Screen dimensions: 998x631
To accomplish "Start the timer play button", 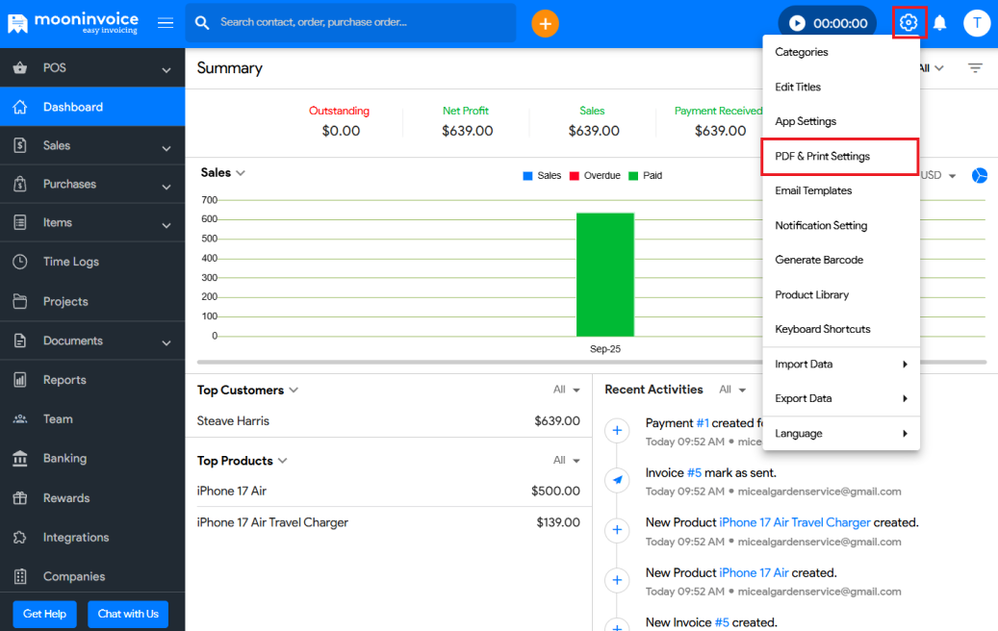I will (x=797, y=23).
